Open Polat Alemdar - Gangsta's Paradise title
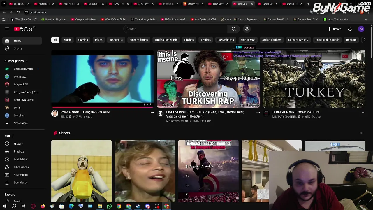The height and width of the screenshot is (210, 373). pyautogui.click(x=85, y=112)
